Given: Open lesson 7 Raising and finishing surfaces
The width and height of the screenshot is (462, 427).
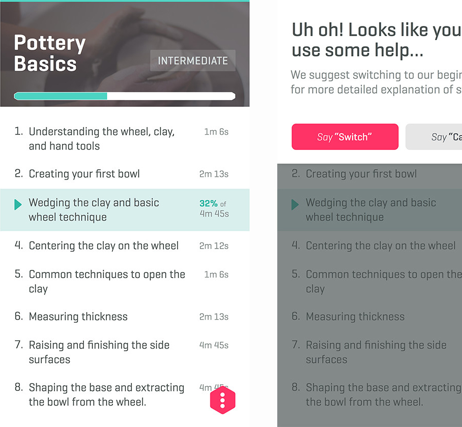Looking at the screenshot, I should (x=99, y=352).
